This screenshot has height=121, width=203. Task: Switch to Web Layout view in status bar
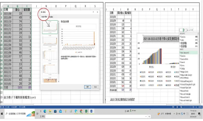pos(181,107)
